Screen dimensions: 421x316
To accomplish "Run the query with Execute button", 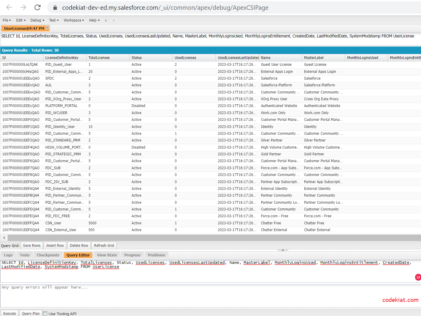I will tap(10, 313).
